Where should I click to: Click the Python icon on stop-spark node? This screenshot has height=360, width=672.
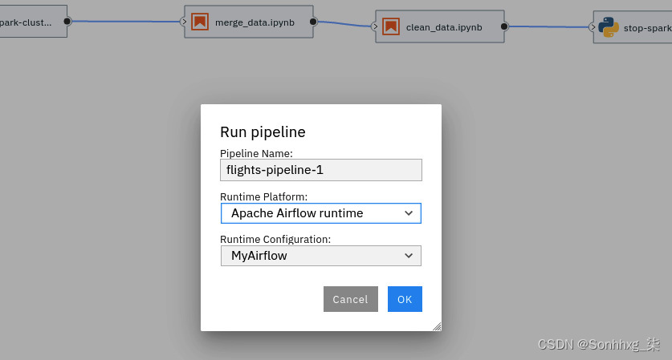click(x=608, y=27)
